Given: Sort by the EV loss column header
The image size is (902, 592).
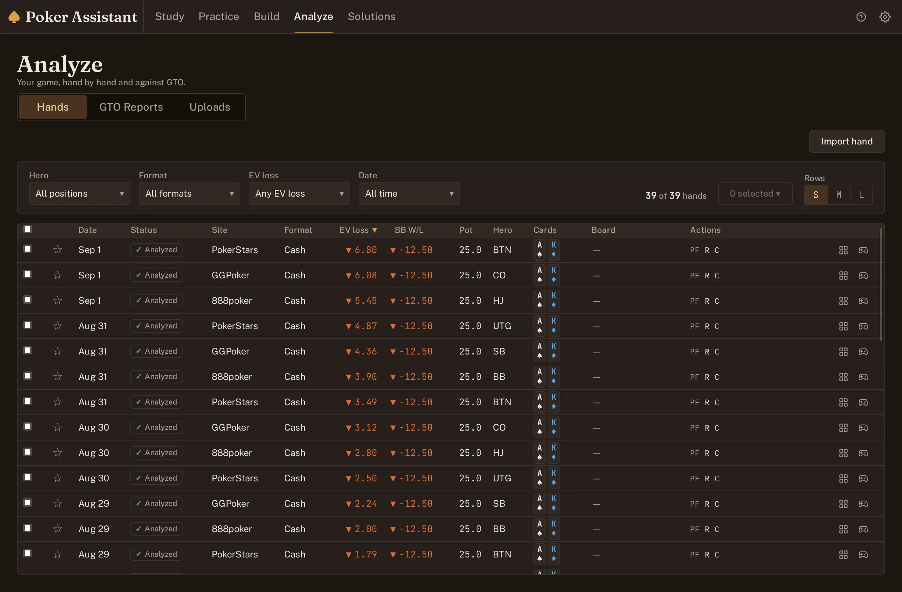Looking at the screenshot, I should coord(358,230).
